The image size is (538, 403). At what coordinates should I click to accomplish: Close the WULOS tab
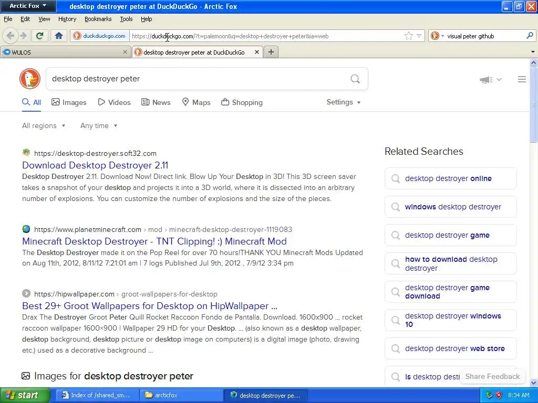(x=125, y=52)
